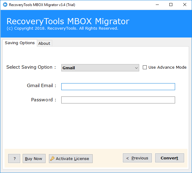This screenshot has width=192, height=173.
Task: Click the RecoveryTools app icon in title bar
Action: [5, 5]
